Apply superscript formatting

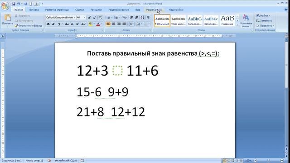(77, 24)
